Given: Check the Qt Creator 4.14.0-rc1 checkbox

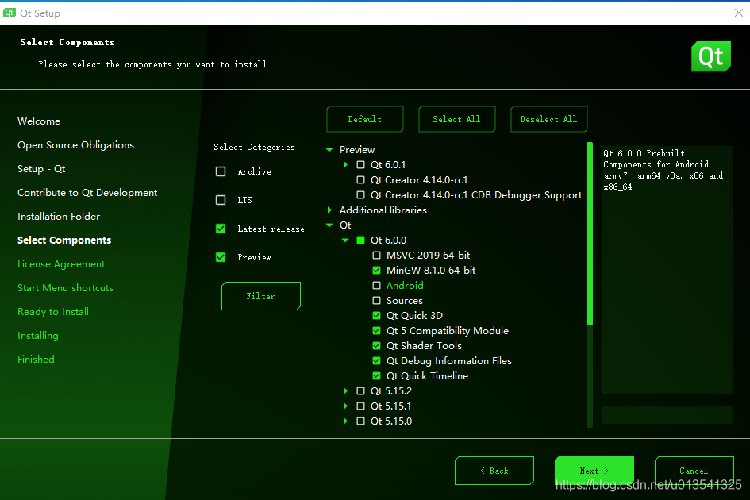Looking at the screenshot, I should (360, 180).
